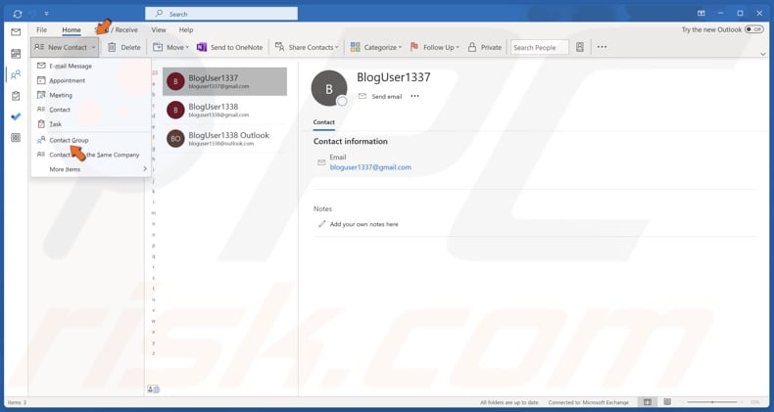Open the Mail module in the sidebar

(x=16, y=32)
